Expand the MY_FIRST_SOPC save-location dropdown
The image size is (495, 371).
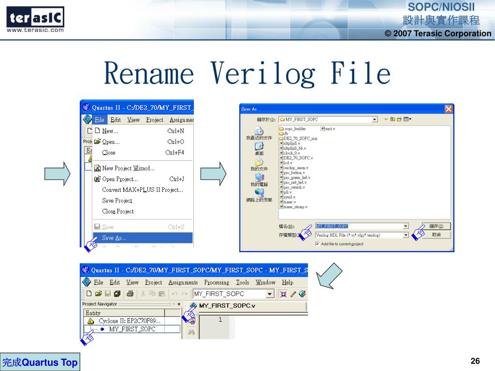point(375,120)
